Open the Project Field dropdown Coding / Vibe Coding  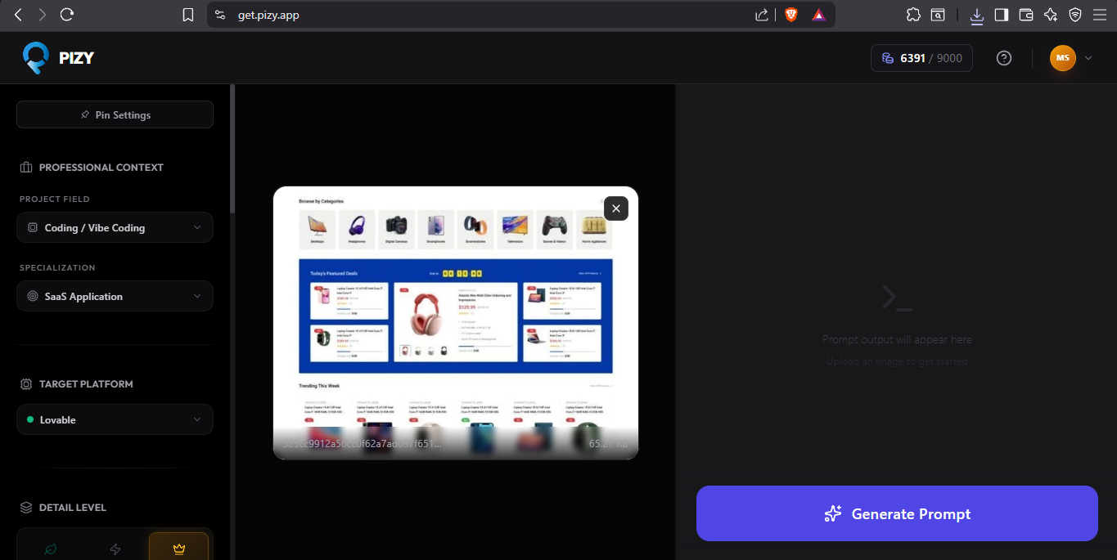(x=115, y=227)
